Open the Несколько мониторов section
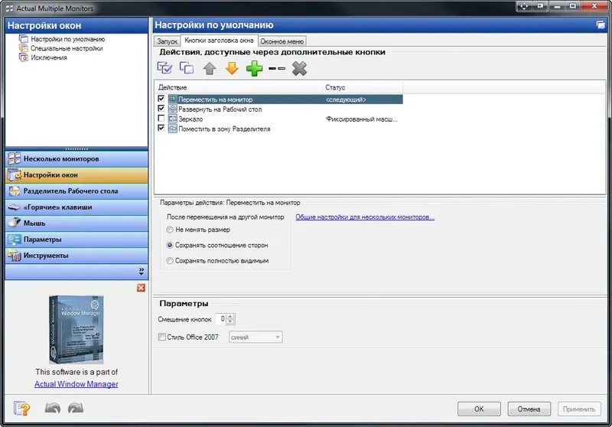The width and height of the screenshot is (612, 427). pos(76,159)
